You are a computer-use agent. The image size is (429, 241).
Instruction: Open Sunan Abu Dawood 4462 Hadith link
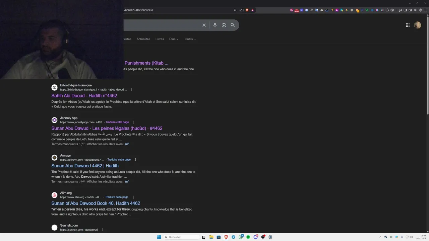pyautogui.click(x=85, y=166)
